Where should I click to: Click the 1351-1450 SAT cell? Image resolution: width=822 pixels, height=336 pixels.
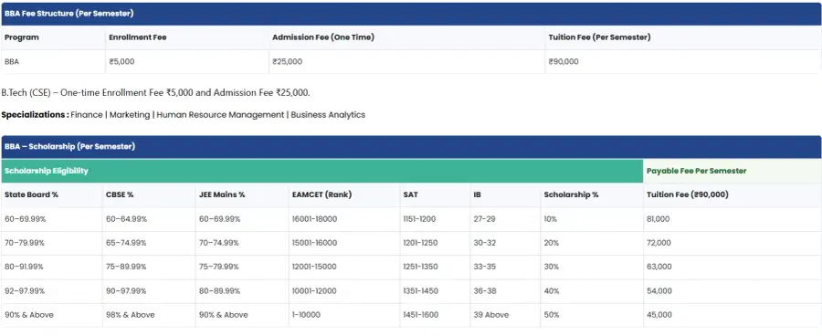435,291
